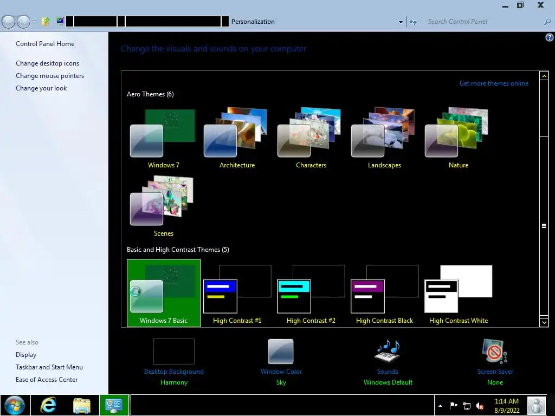
Task: Click the Control Panel taskbar button
Action: [x=114, y=405]
